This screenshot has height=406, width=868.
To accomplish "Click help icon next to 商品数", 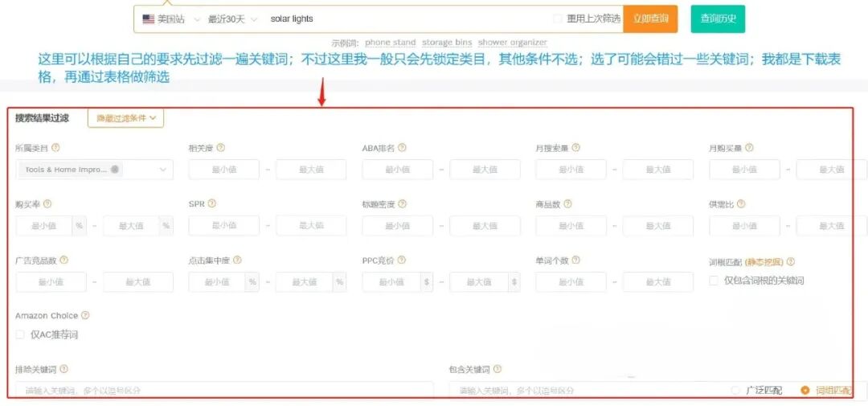I will 567,204.
